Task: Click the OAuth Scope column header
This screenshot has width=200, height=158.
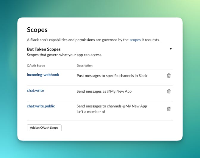Action: 36,66
